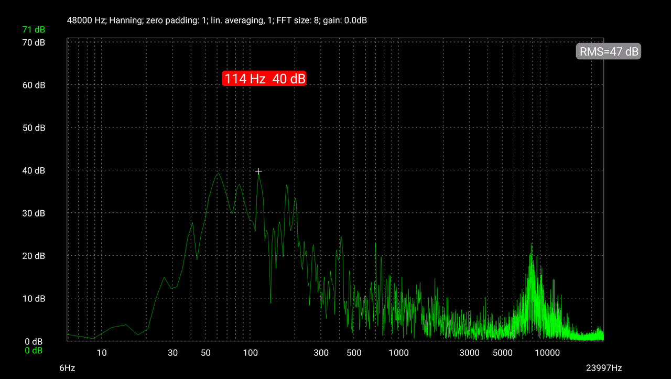Click the 60 dB axis label

[x=34, y=85]
